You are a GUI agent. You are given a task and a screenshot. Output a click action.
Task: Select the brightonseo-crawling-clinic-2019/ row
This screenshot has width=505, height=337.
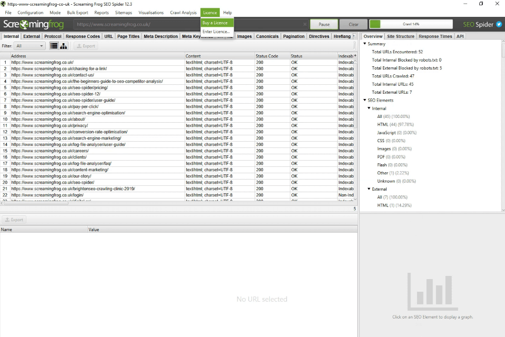click(177, 189)
